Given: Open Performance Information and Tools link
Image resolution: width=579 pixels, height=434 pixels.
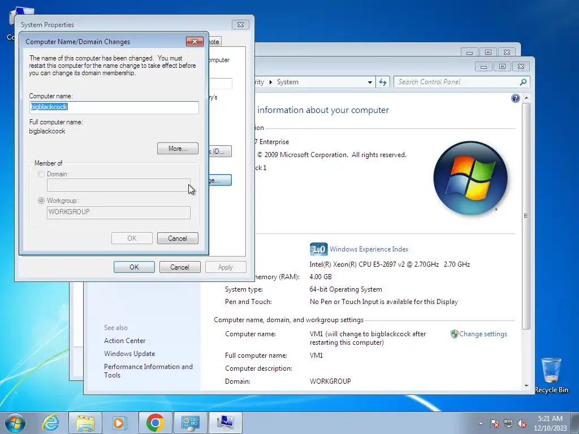Looking at the screenshot, I should click(x=148, y=371).
